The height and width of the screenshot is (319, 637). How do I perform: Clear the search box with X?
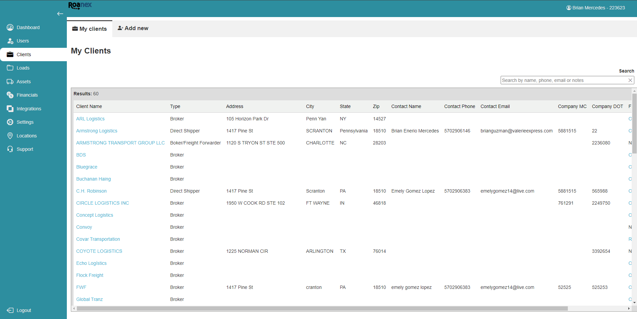(x=630, y=80)
